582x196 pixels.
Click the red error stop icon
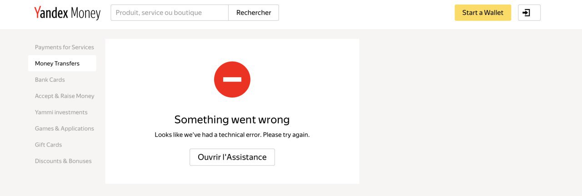tap(232, 79)
